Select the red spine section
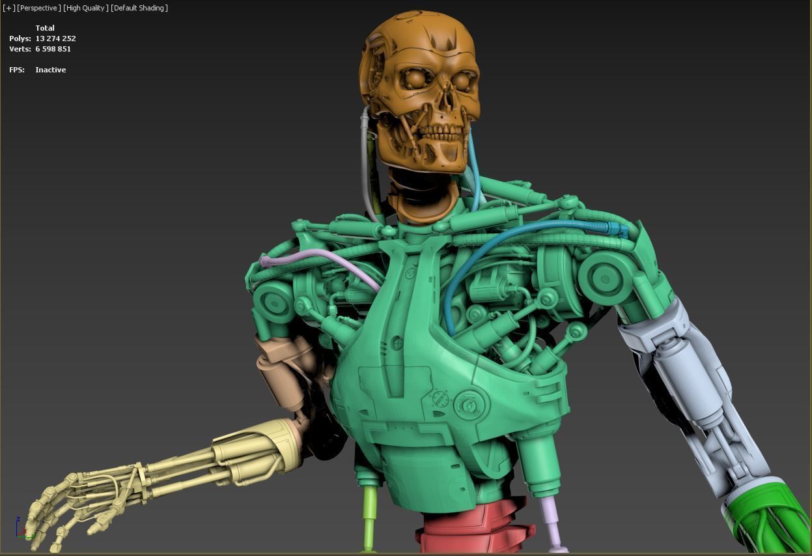The height and width of the screenshot is (556, 812). [x=472, y=528]
